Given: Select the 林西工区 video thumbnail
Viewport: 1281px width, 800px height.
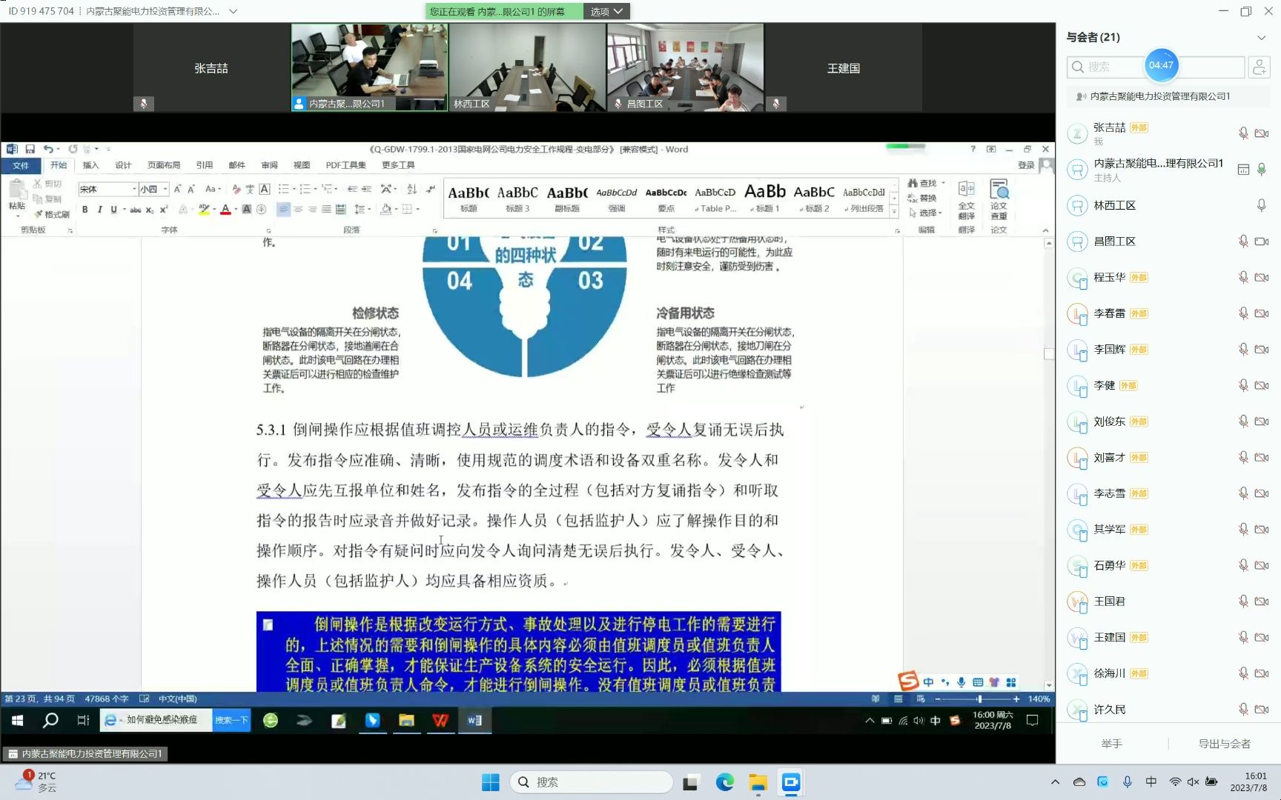Looking at the screenshot, I should coord(527,67).
